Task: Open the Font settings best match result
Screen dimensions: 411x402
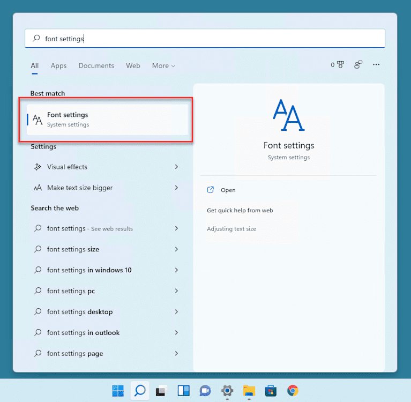Action: [x=108, y=120]
